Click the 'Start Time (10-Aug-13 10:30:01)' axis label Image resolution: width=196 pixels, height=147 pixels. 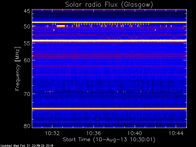[x=109, y=140]
